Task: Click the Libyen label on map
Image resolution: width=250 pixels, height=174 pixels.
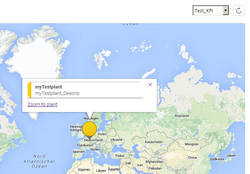Action: tap(101, 171)
